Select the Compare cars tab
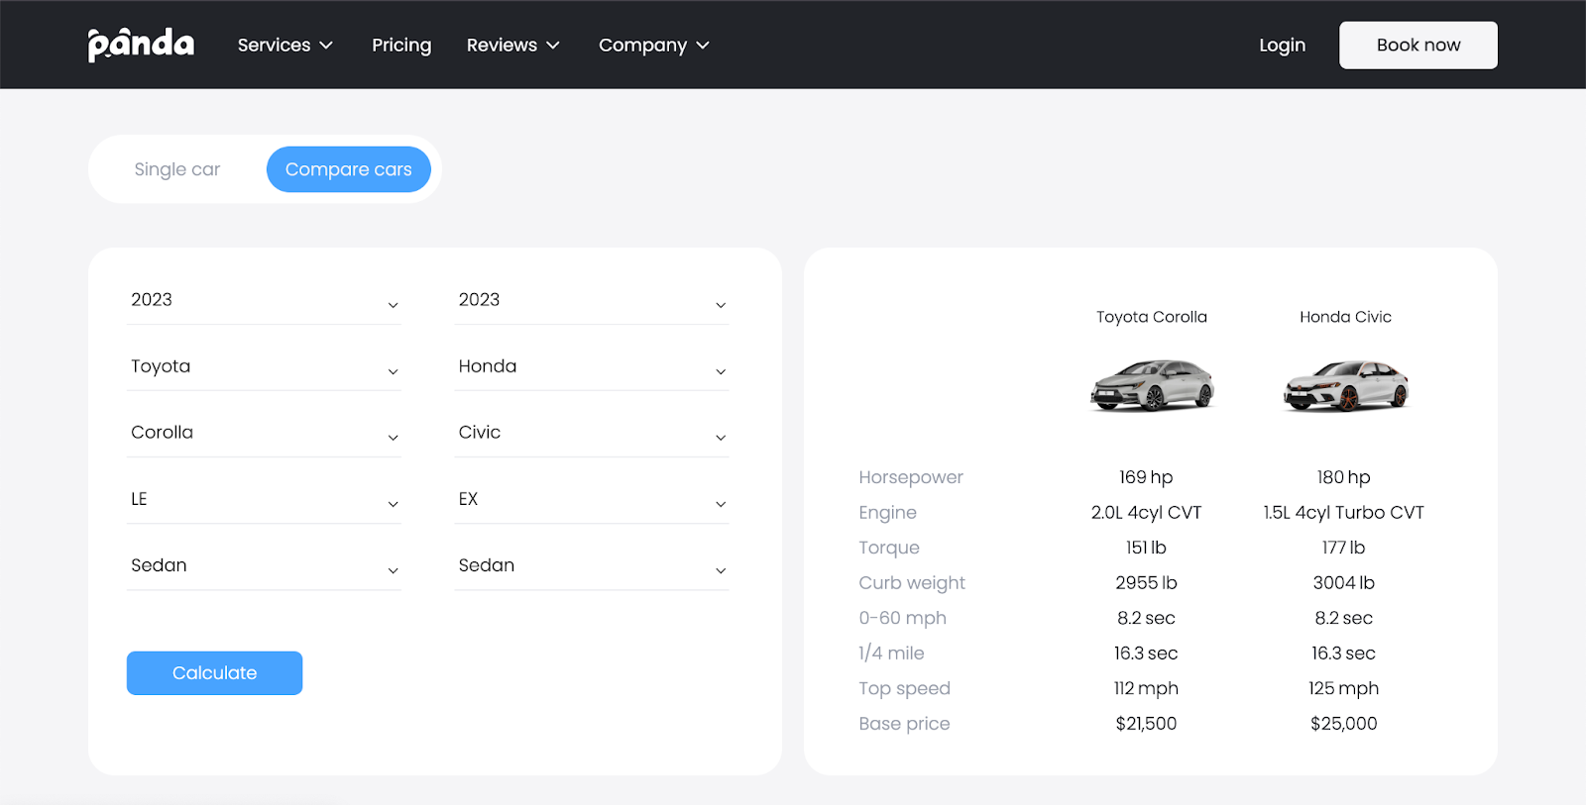The width and height of the screenshot is (1586, 805). pos(348,169)
